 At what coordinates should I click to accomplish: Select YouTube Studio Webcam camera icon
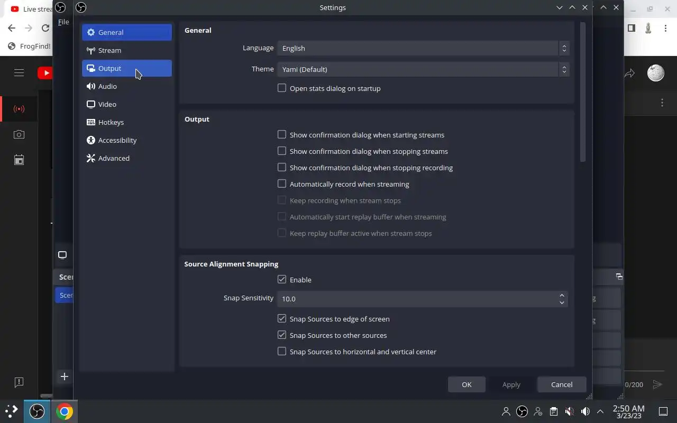19,134
